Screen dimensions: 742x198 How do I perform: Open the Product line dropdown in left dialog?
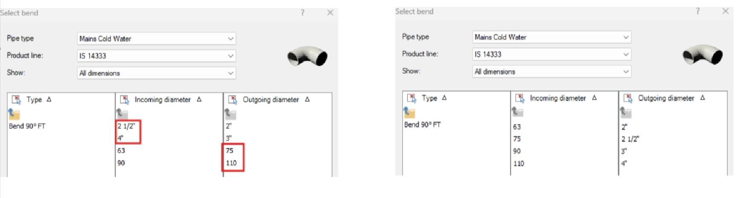157,56
